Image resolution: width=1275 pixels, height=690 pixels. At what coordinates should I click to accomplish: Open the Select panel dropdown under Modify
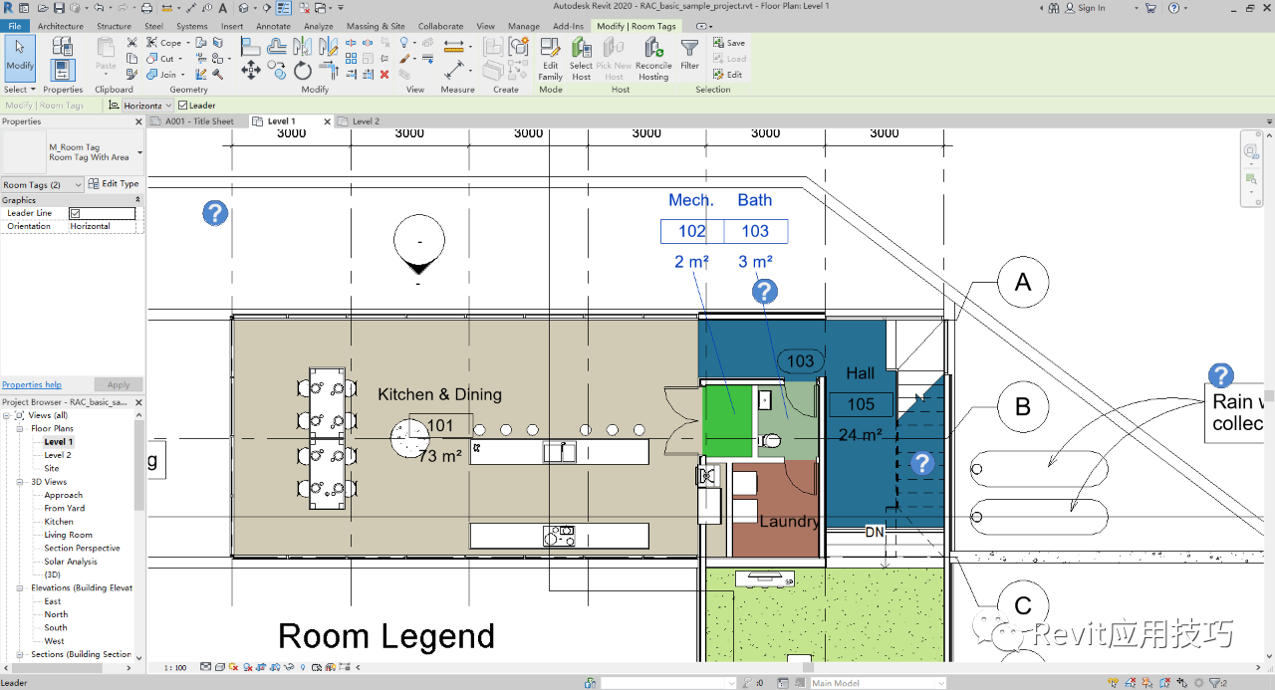pos(20,90)
